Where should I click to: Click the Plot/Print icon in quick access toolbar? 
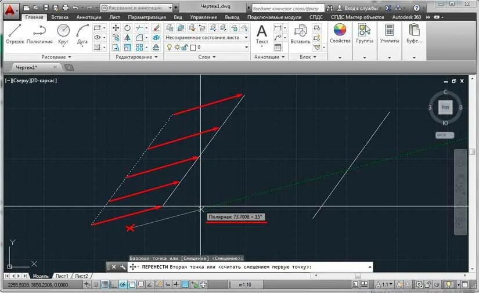coord(66,8)
